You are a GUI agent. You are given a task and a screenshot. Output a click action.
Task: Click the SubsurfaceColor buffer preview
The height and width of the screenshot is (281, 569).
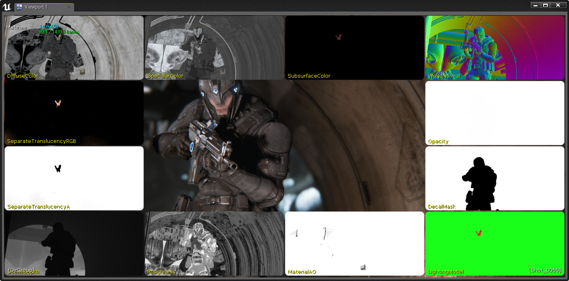click(x=354, y=48)
